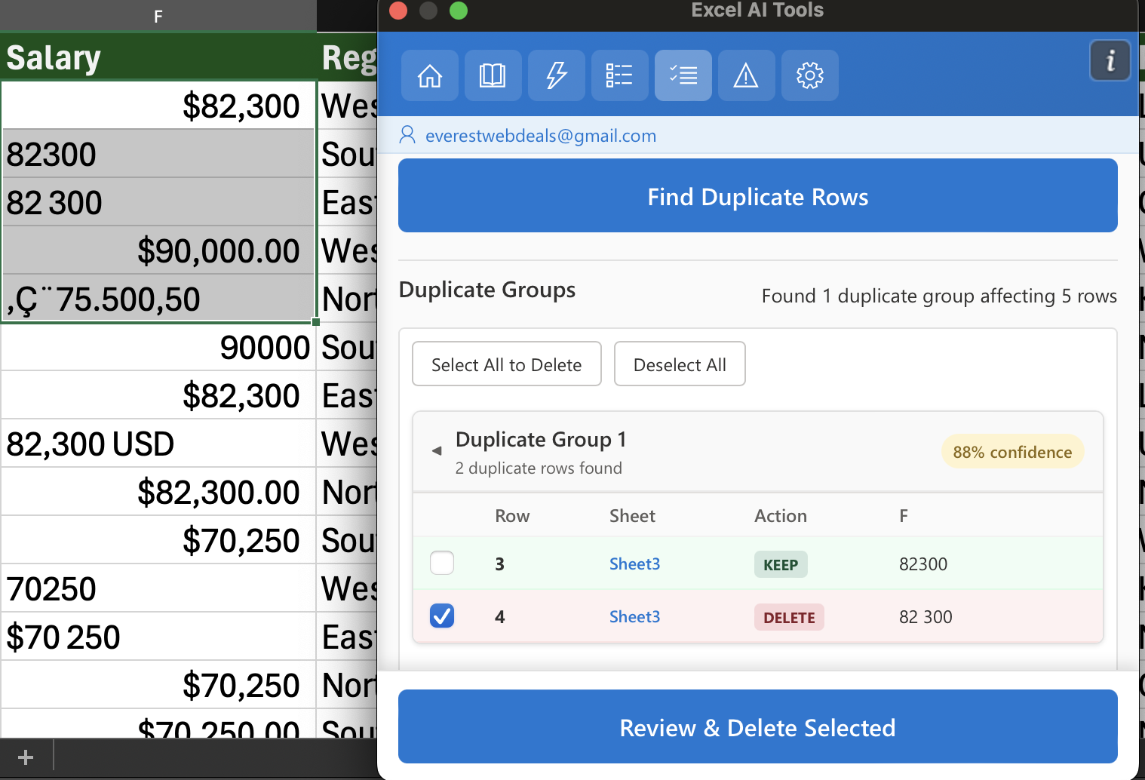Screen dimensions: 1145x780
Task: Open the settings gear icon
Action: (x=809, y=75)
